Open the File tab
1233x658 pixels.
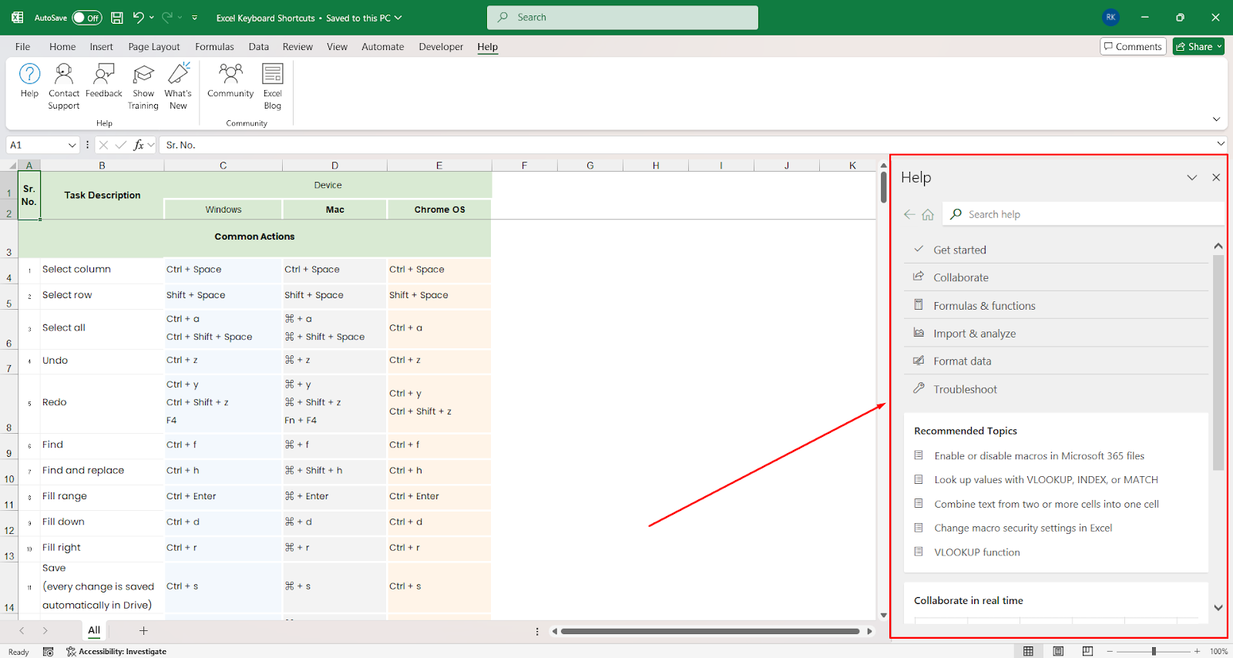[22, 46]
